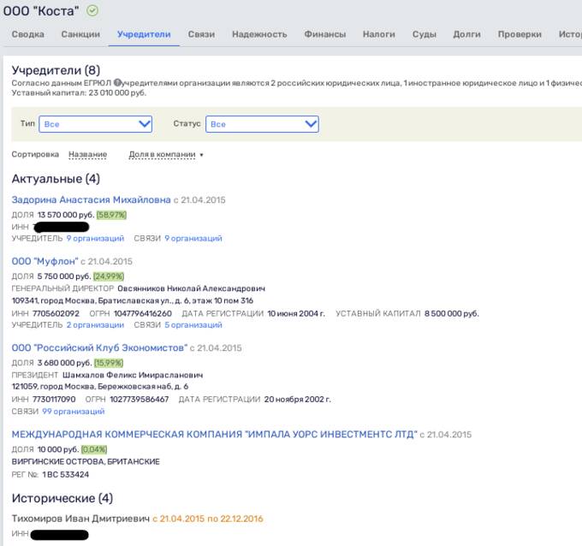The image size is (582, 546).
Task: Click the ЕГРЮЛ question mark info icon
Action: coord(117,82)
